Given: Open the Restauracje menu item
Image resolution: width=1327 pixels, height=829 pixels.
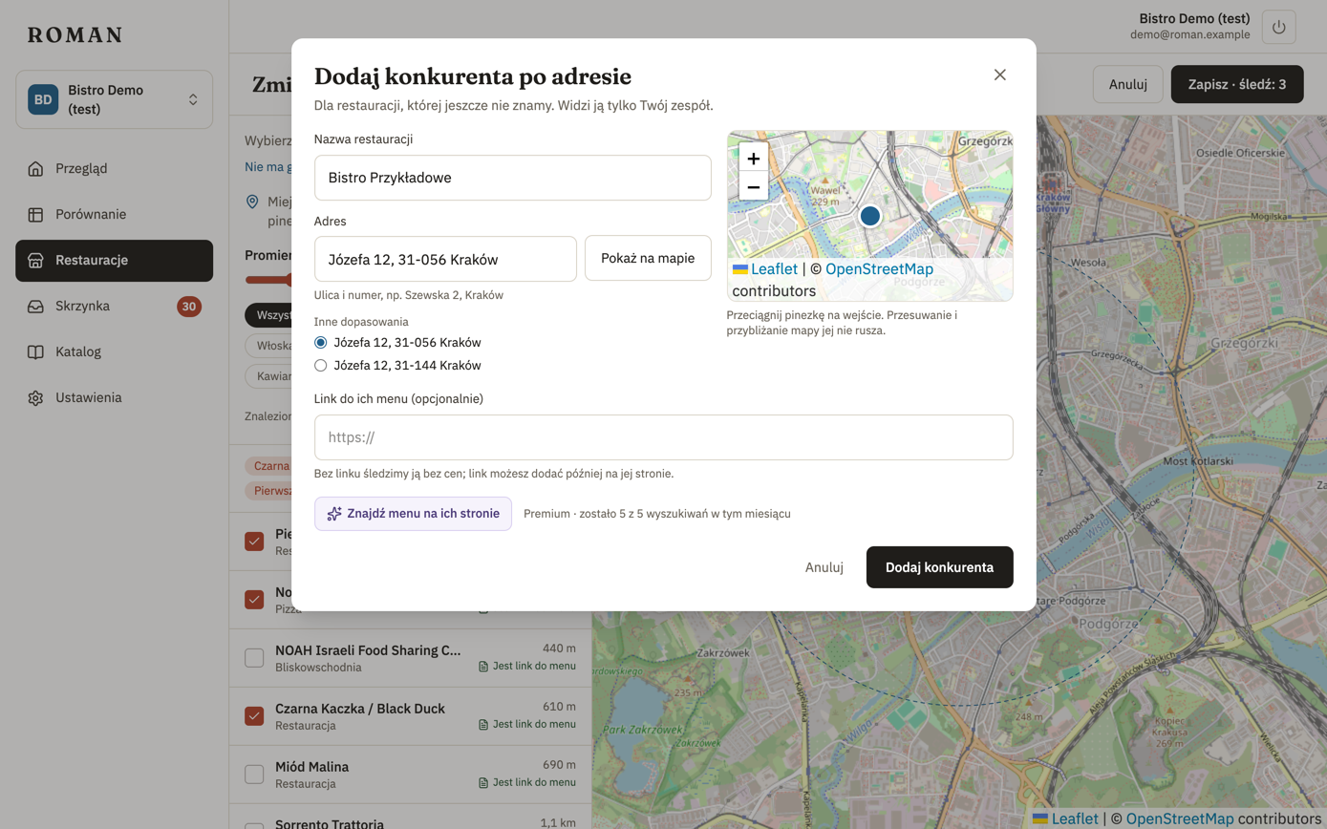Looking at the screenshot, I should pyautogui.click(x=114, y=261).
